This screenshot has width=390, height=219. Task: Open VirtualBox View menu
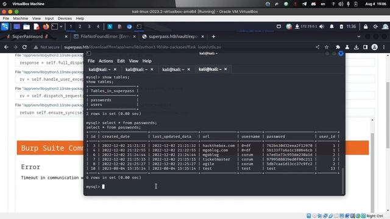[37, 18]
